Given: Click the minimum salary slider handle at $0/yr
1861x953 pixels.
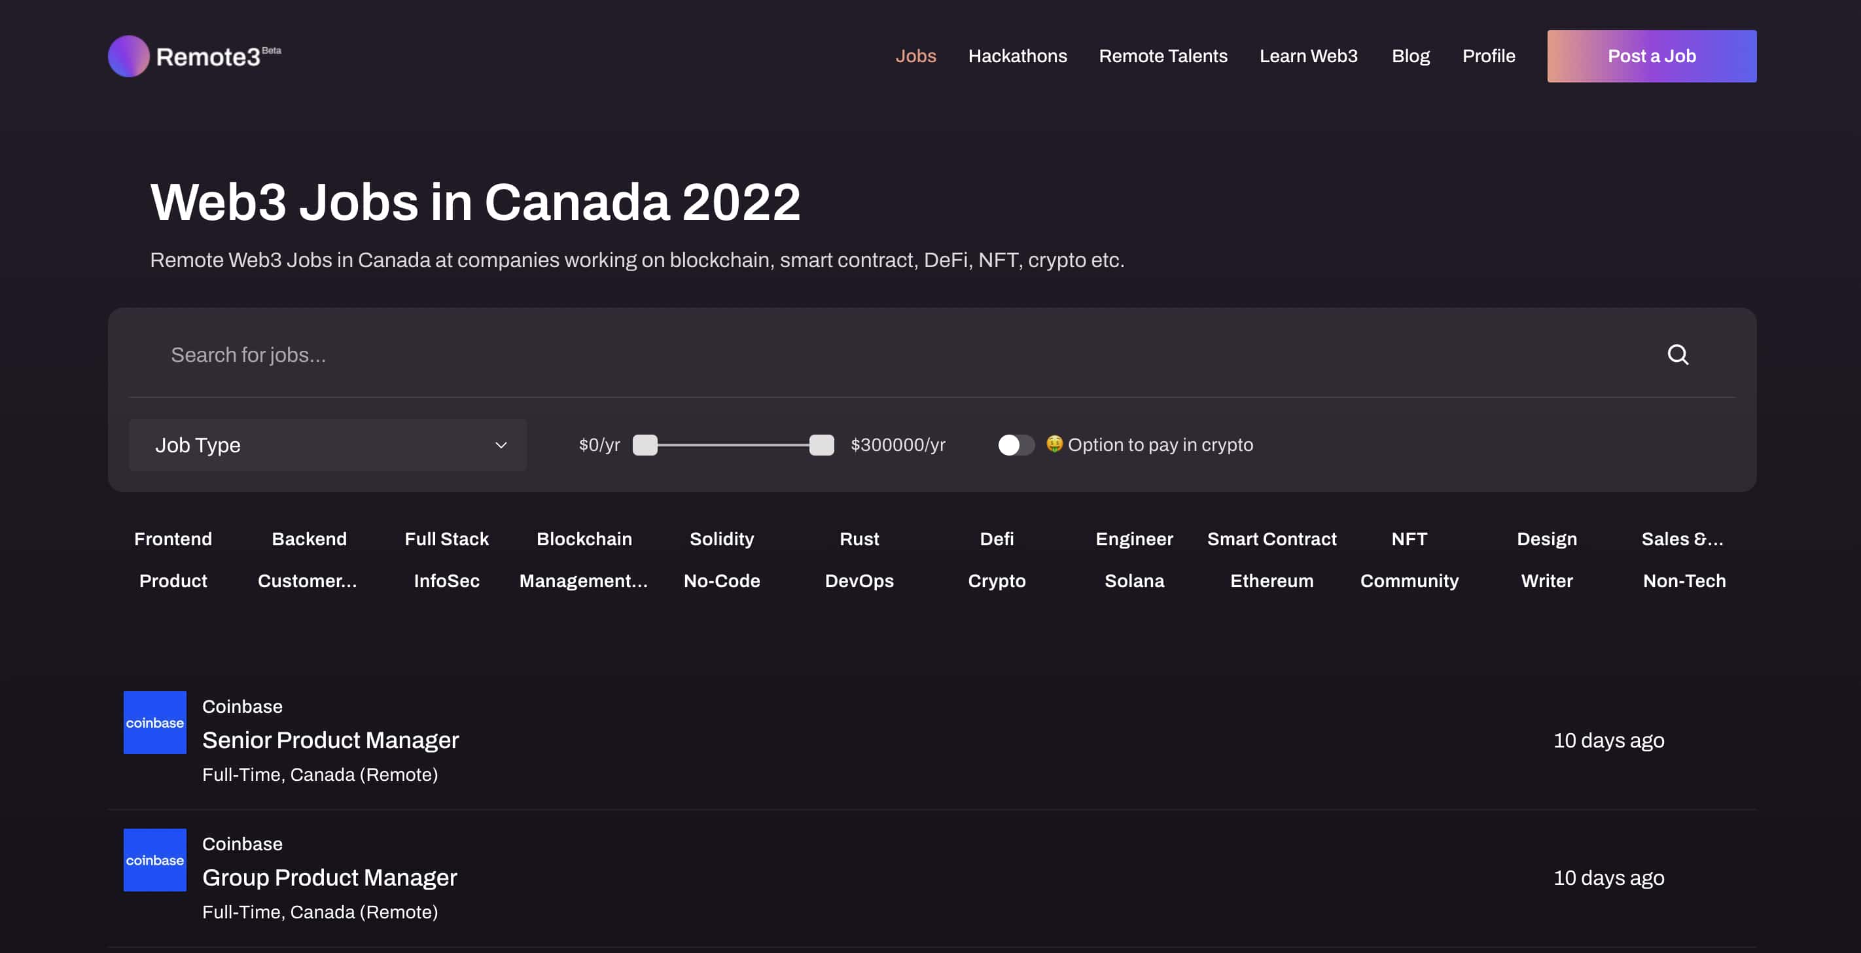Looking at the screenshot, I should pos(645,445).
